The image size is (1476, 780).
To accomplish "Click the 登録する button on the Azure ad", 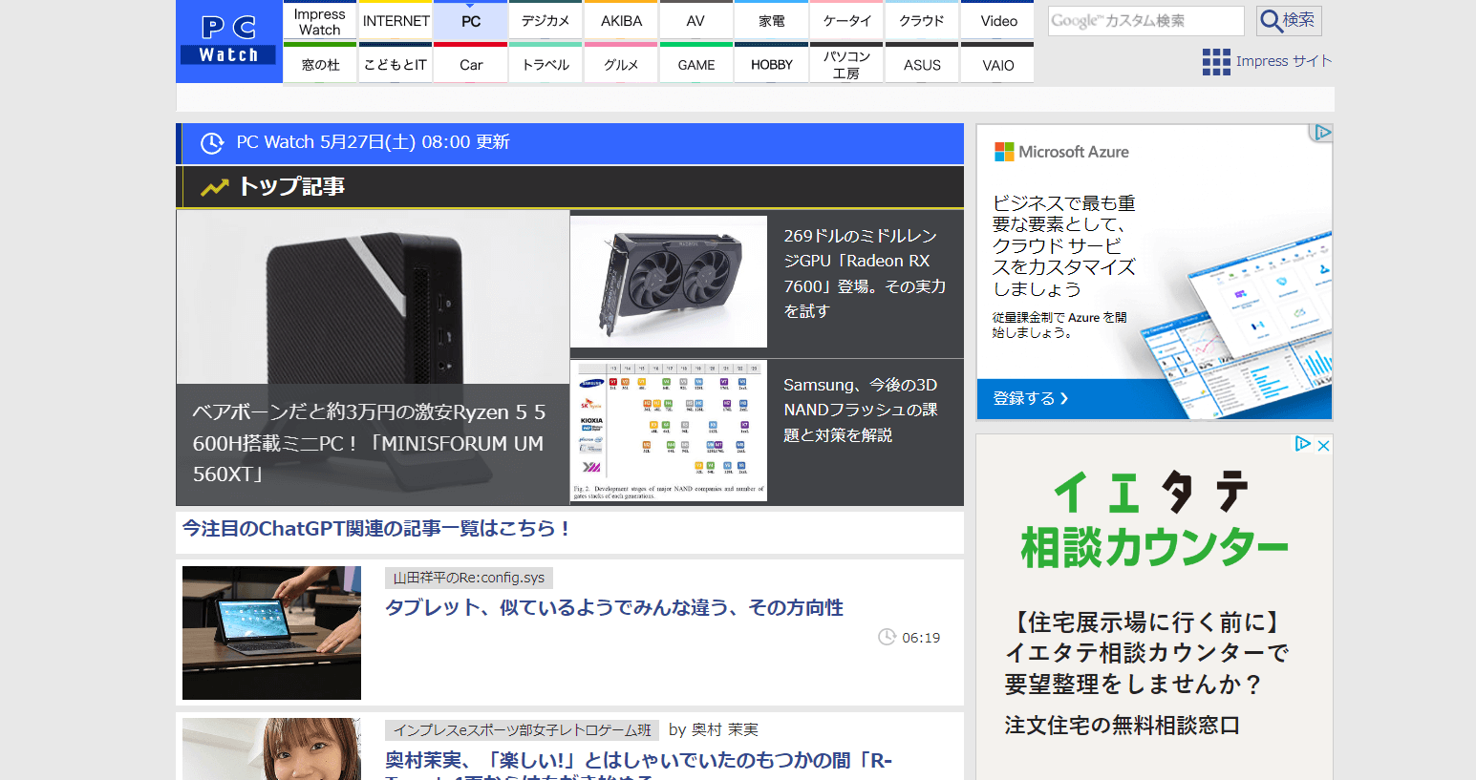I will (x=1029, y=399).
